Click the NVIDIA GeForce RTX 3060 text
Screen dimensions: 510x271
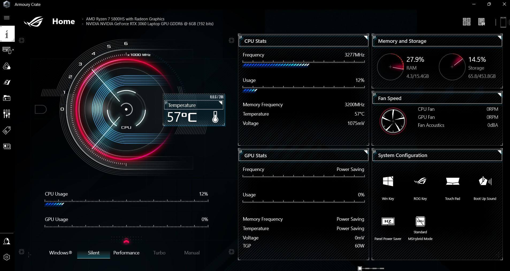click(x=149, y=24)
